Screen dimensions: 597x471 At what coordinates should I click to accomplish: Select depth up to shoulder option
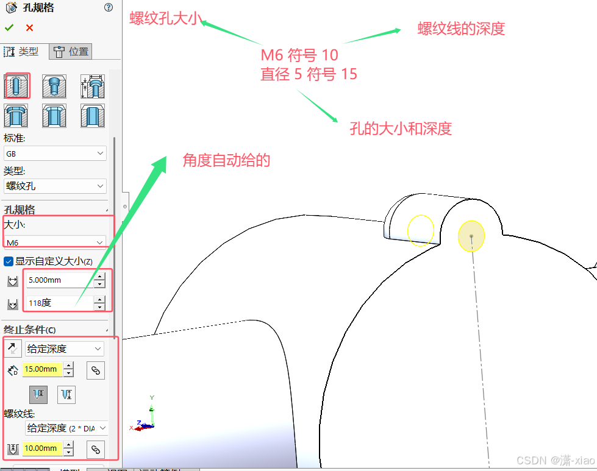tap(38, 394)
